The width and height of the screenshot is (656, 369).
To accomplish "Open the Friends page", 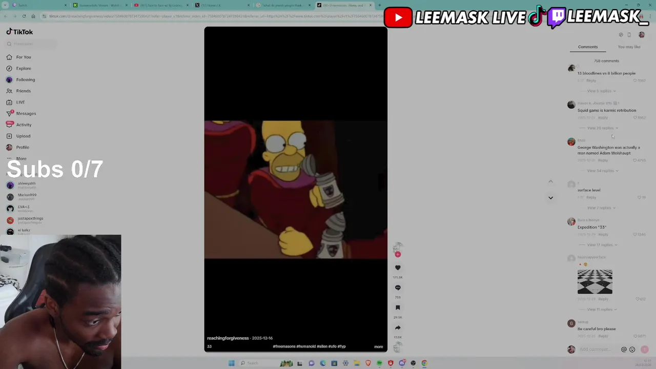I will tap(19, 91).
